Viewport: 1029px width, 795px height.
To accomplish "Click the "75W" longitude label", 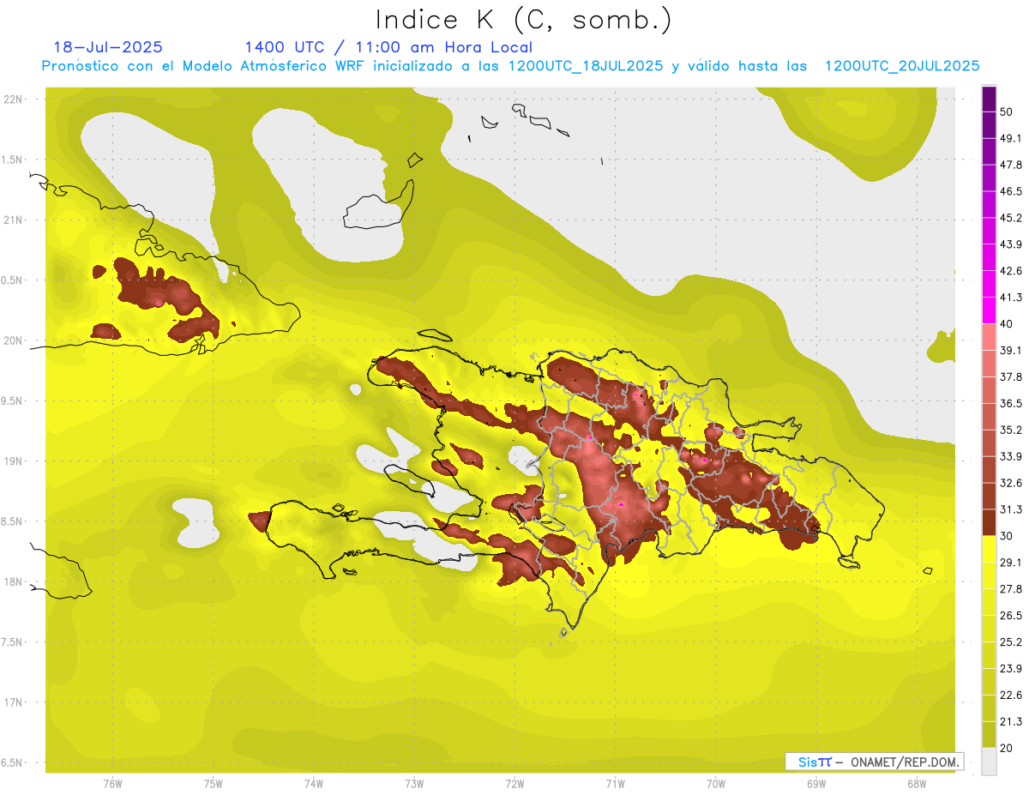I will (x=214, y=784).
